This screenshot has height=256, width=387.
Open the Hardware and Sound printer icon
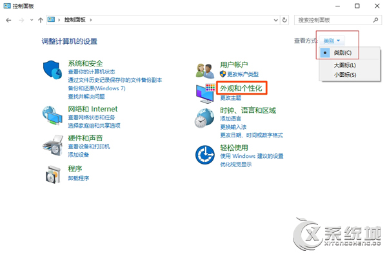[53, 145]
